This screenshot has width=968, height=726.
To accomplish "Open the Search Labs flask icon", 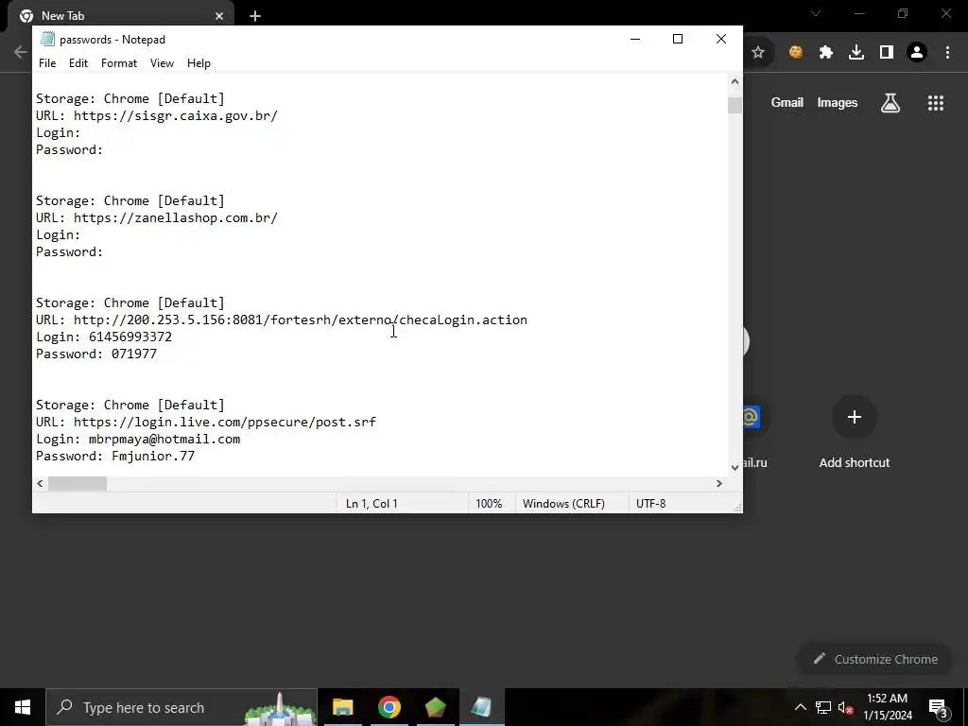I will pos(890,102).
